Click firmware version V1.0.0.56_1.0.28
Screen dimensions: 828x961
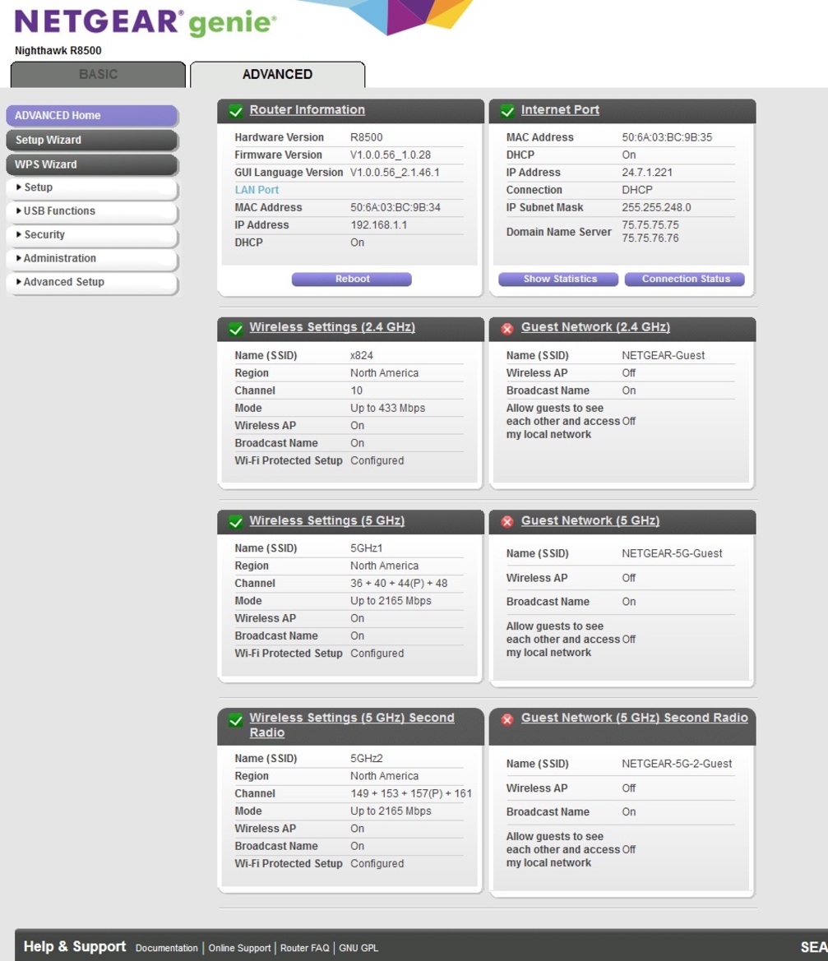coord(391,155)
